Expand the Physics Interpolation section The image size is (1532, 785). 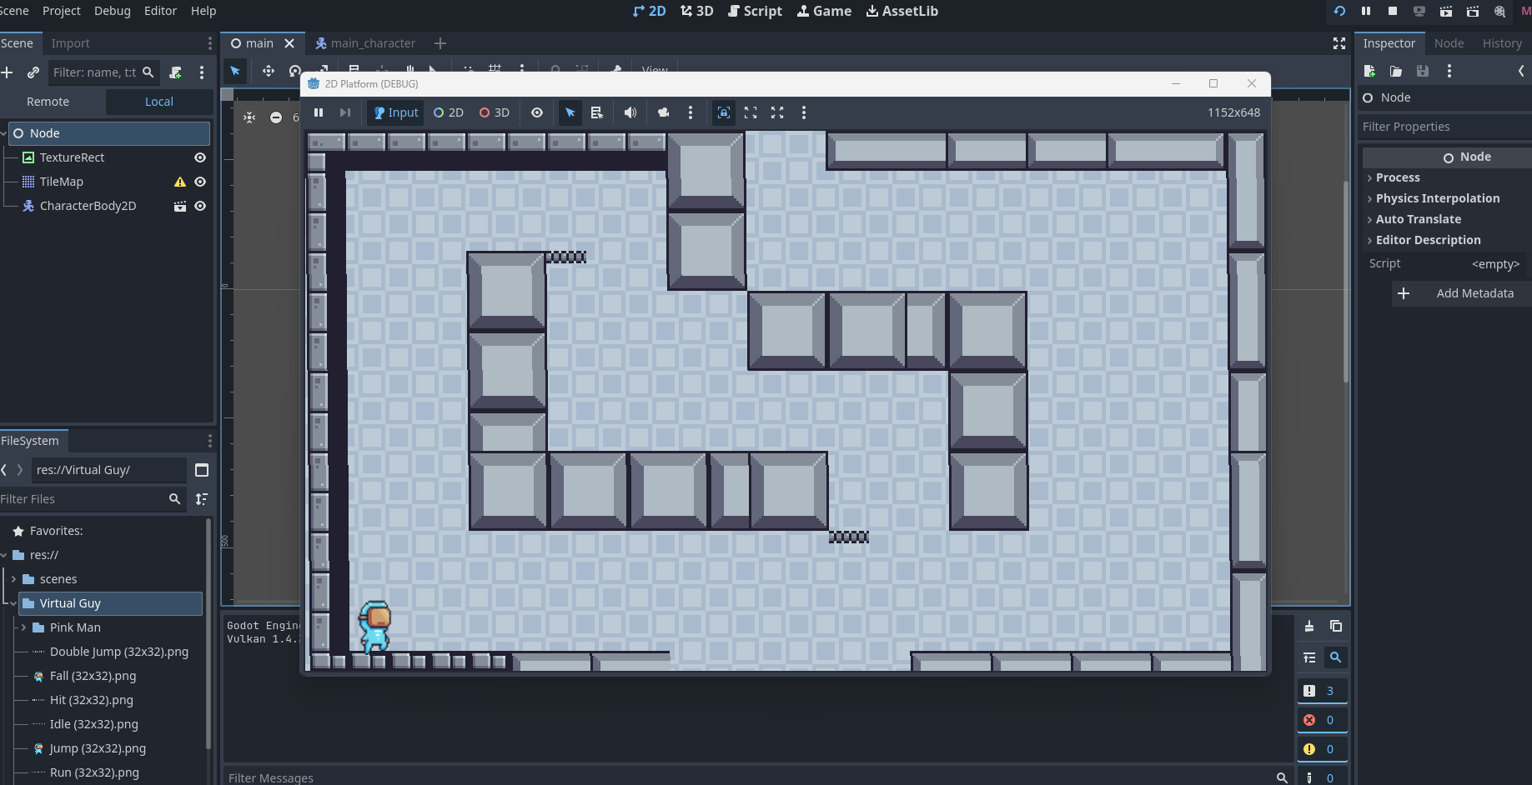[x=1437, y=198]
